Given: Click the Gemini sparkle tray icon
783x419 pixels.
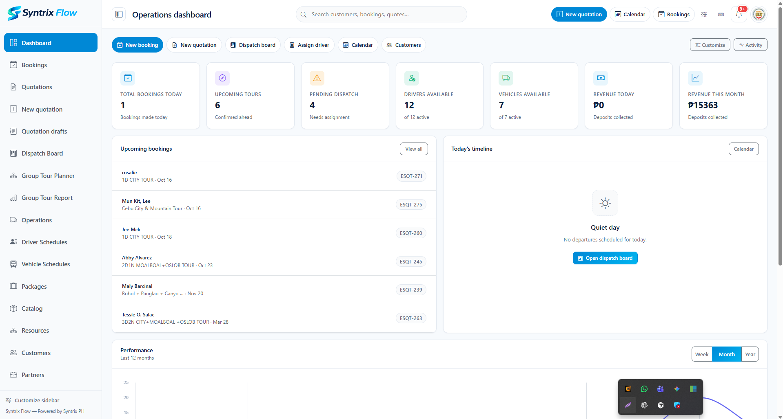Looking at the screenshot, I should coord(677,389).
